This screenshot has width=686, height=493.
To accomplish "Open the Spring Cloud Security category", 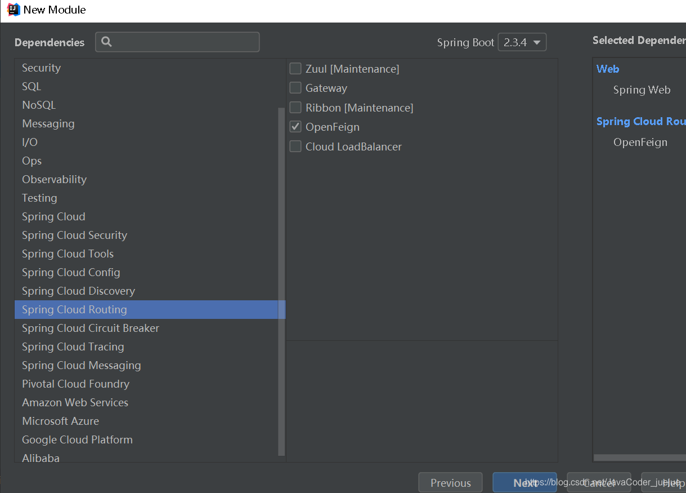I will [147, 235].
